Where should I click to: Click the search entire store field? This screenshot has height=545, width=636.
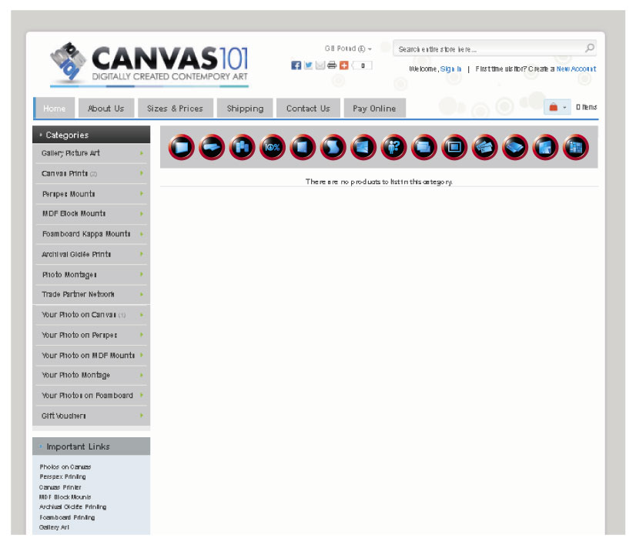(489, 49)
